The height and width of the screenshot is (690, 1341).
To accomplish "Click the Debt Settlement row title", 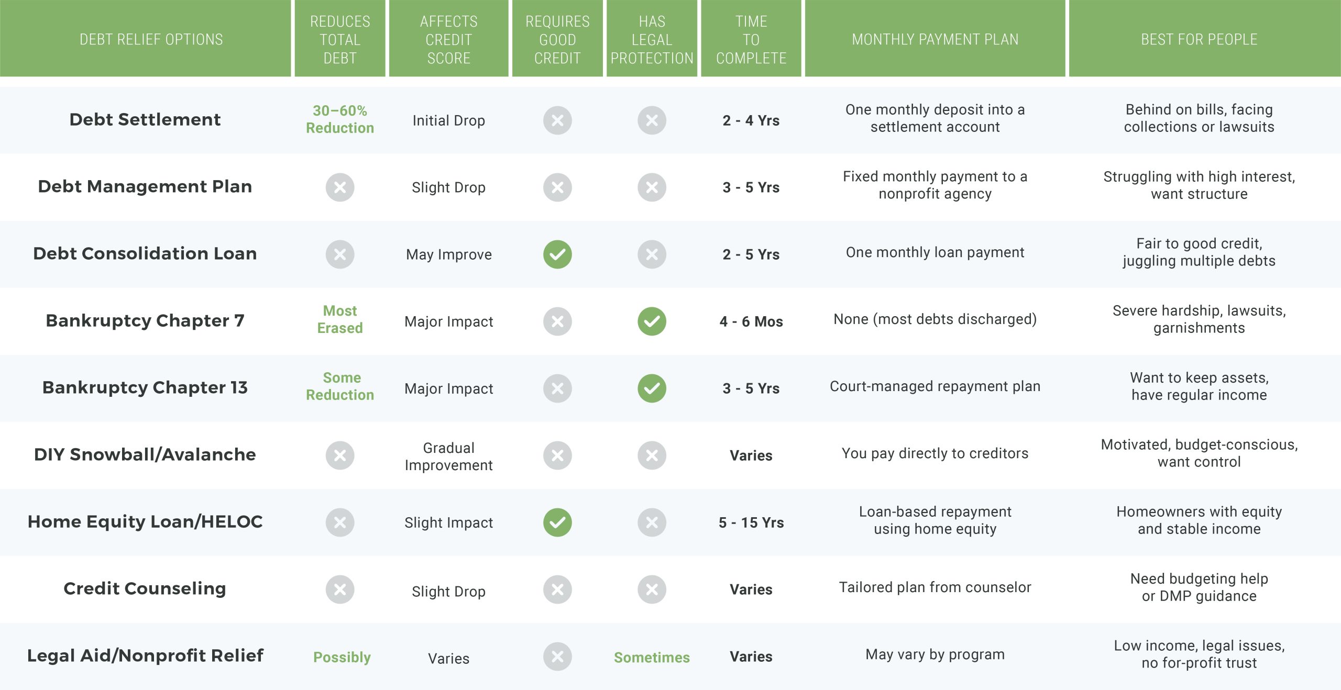I will point(145,120).
